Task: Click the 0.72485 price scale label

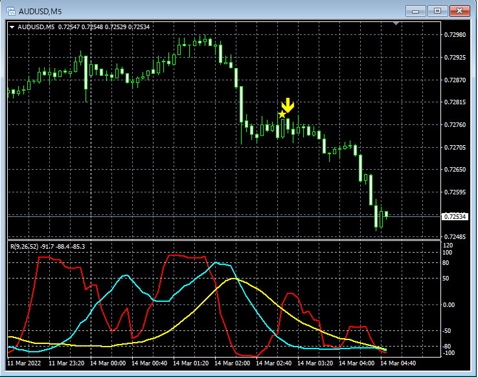Action: (455, 237)
